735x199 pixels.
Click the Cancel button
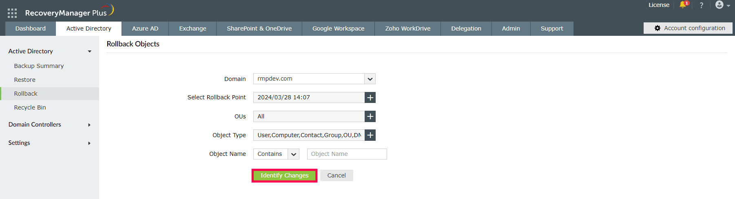pos(337,175)
